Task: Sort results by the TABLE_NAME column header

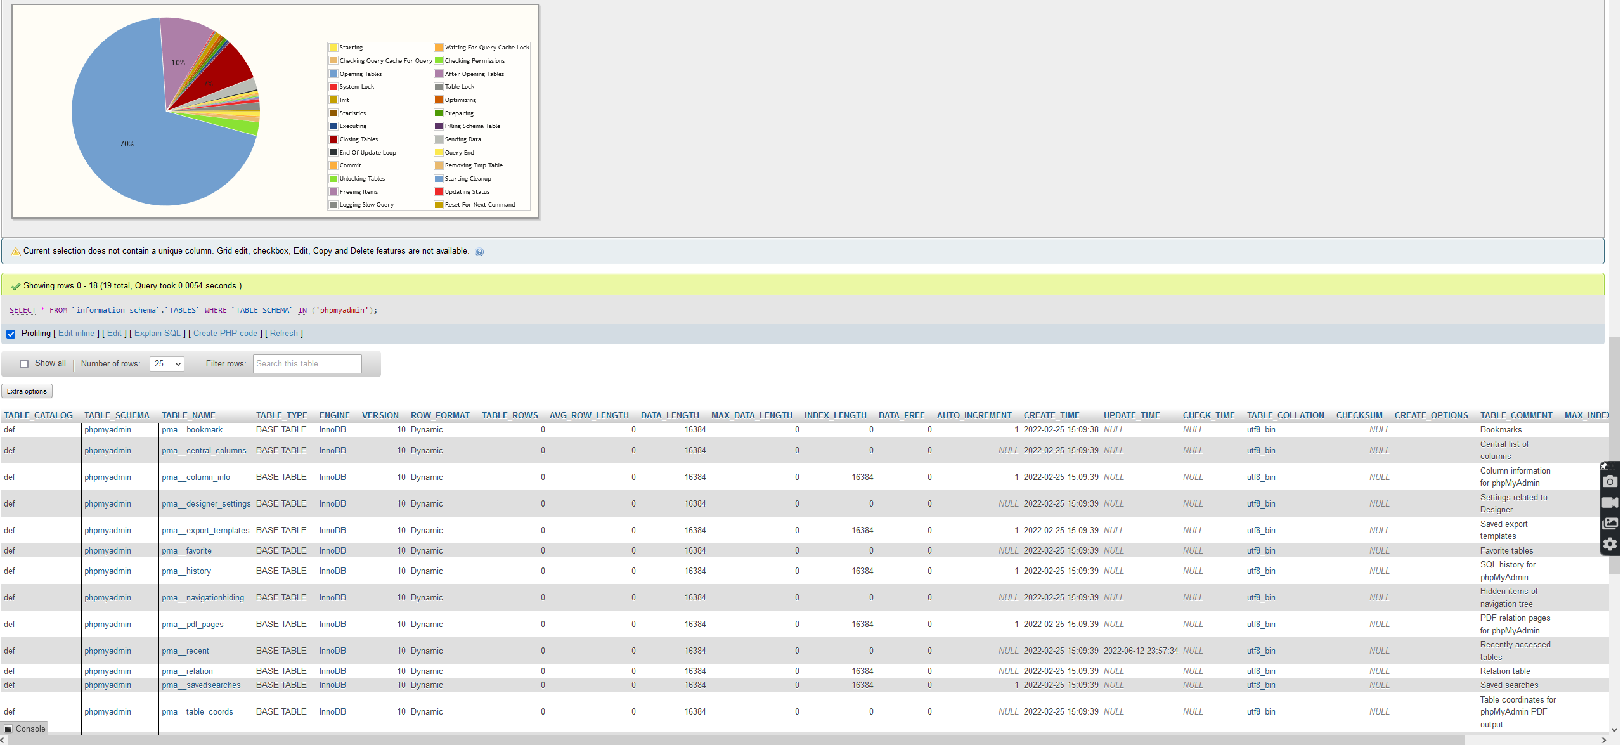Action: (188, 415)
